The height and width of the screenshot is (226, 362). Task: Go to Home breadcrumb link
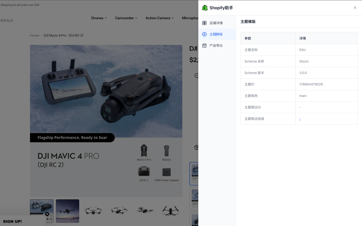coord(35,35)
